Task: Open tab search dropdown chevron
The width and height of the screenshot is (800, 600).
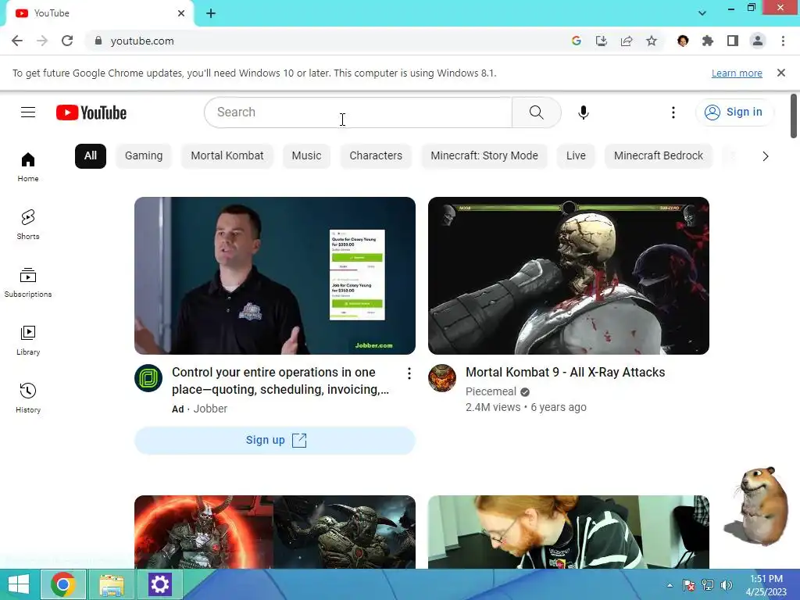Action: (702, 13)
